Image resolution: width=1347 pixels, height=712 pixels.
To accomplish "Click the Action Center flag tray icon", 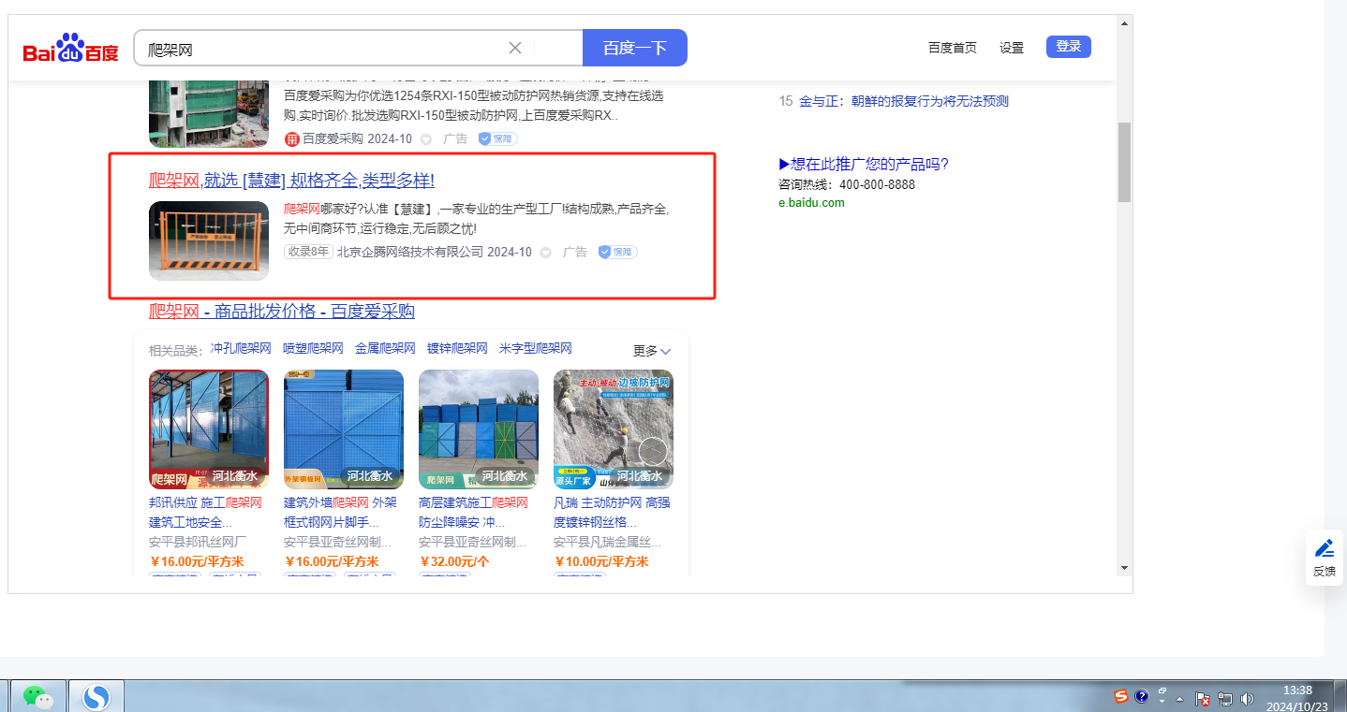I will [x=1201, y=699].
